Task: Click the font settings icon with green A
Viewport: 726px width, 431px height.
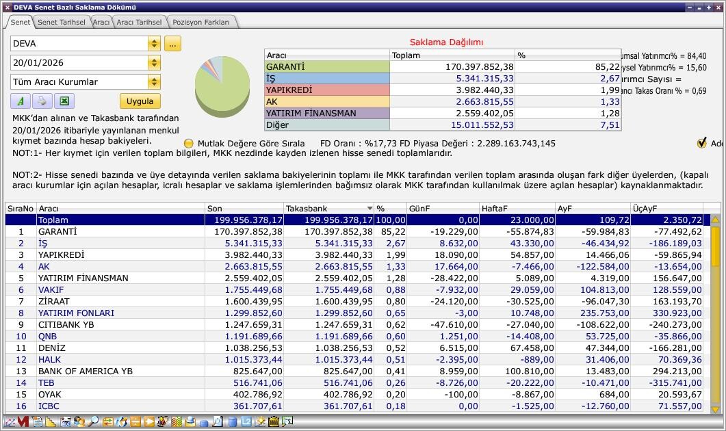Action: (x=21, y=101)
